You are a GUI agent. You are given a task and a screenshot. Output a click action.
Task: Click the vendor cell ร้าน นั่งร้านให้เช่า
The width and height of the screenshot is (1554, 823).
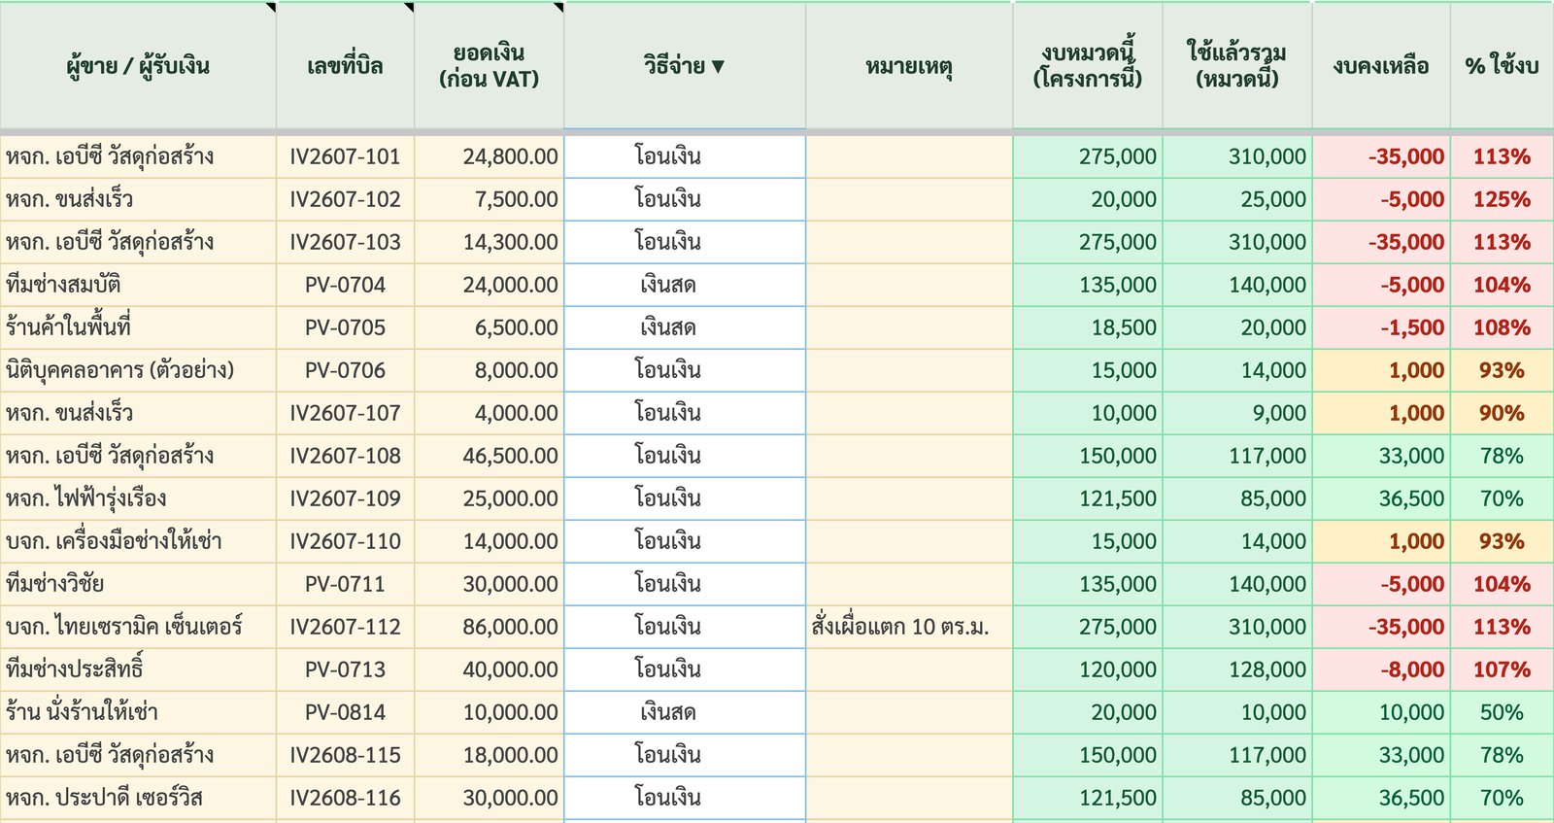coord(138,712)
